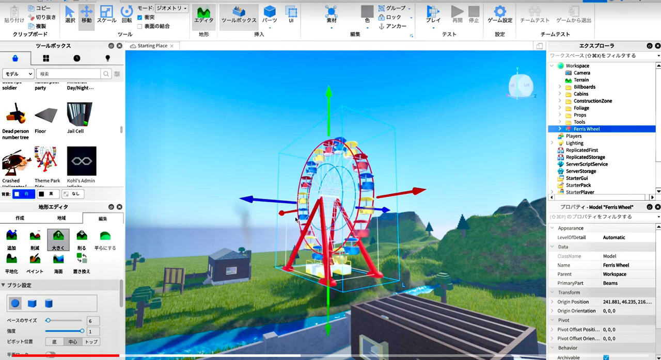Select the スケール (Scale) tool
Screen dimensions: 661x360
106,14
